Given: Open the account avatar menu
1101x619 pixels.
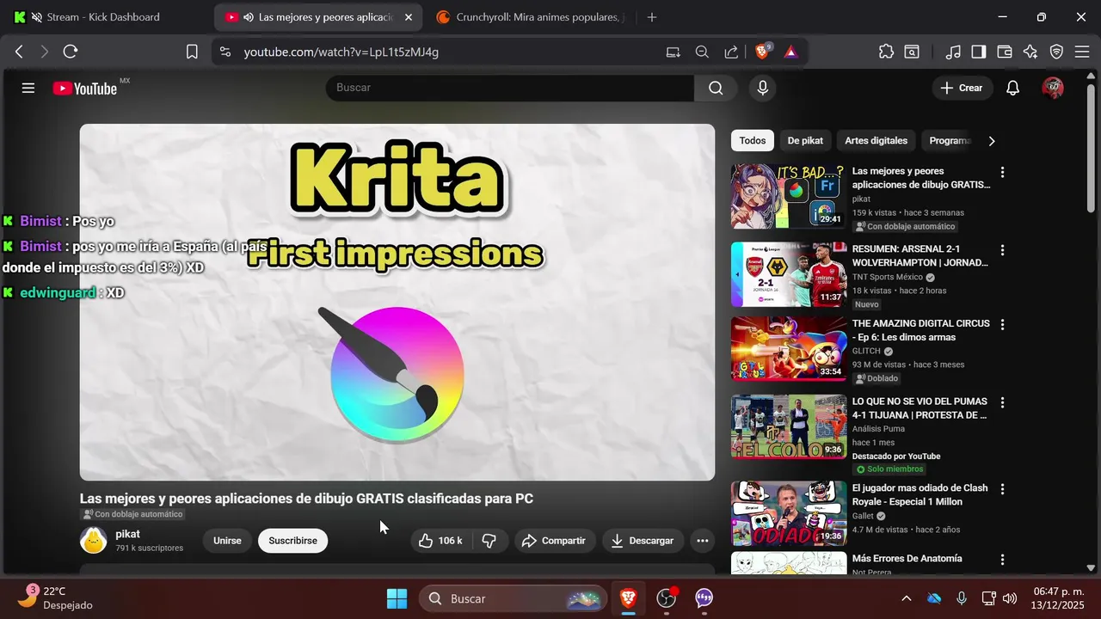Looking at the screenshot, I should (1053, 88).
